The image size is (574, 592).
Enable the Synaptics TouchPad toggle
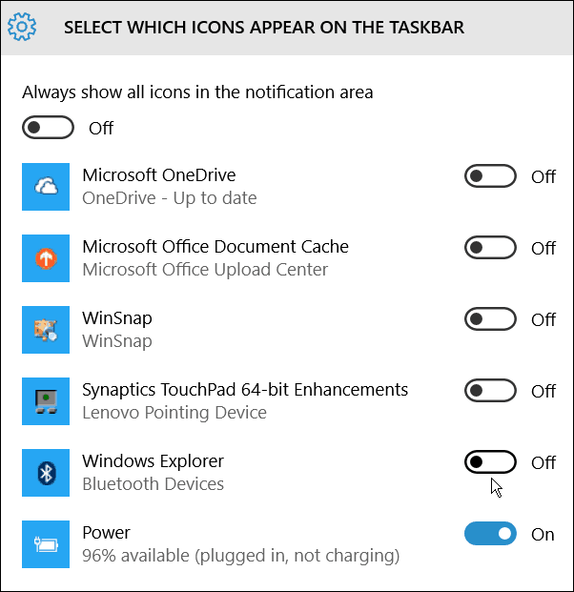pyautogui.click(x=490, y=391)
